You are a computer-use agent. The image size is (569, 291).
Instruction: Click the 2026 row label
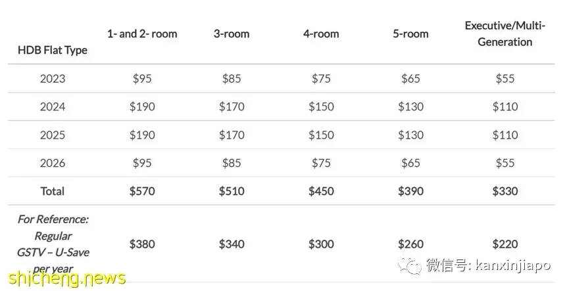(x=53, y=163)
